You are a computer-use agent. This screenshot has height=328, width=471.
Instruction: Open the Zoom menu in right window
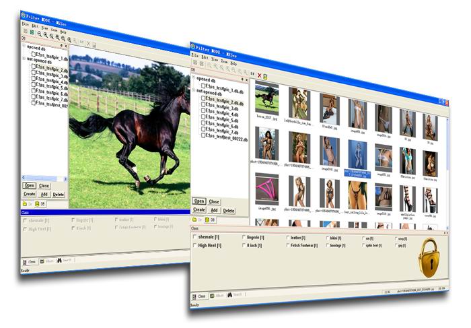click(x=224, y=61)
